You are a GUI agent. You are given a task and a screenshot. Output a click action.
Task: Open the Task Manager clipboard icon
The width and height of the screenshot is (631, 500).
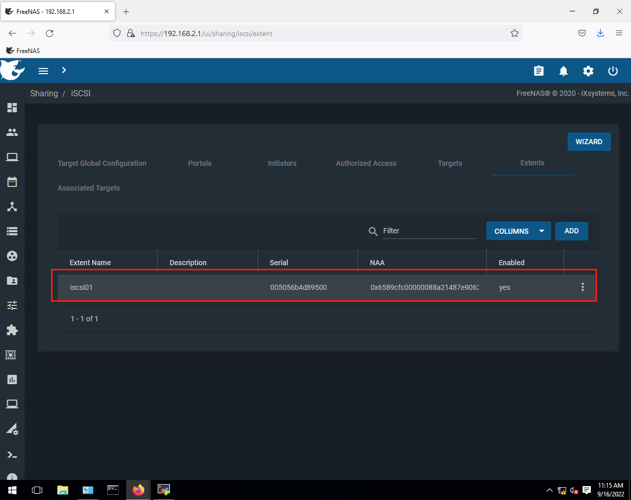(x=539, y=71)
